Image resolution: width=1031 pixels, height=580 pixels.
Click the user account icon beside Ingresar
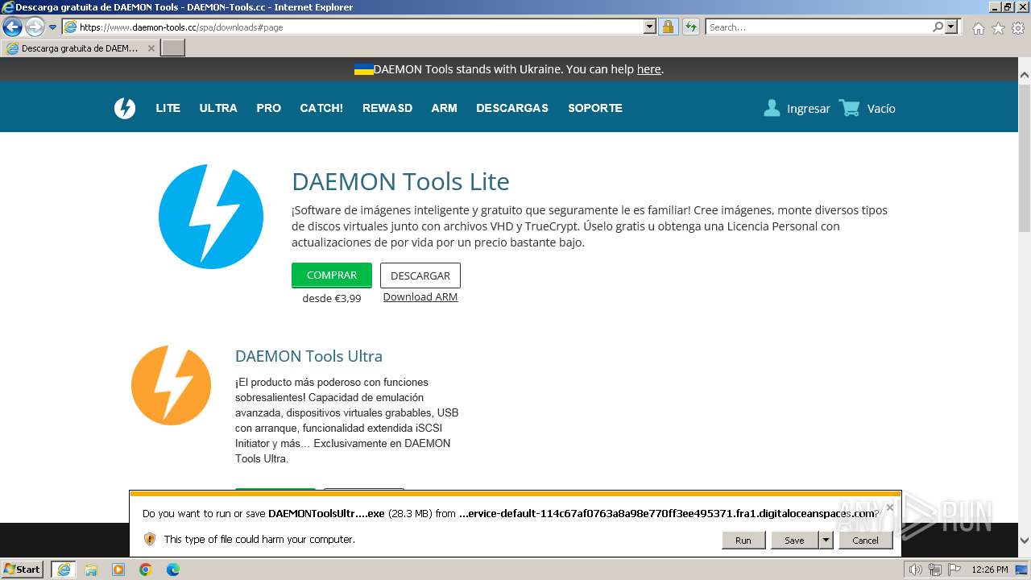point(772,108)
